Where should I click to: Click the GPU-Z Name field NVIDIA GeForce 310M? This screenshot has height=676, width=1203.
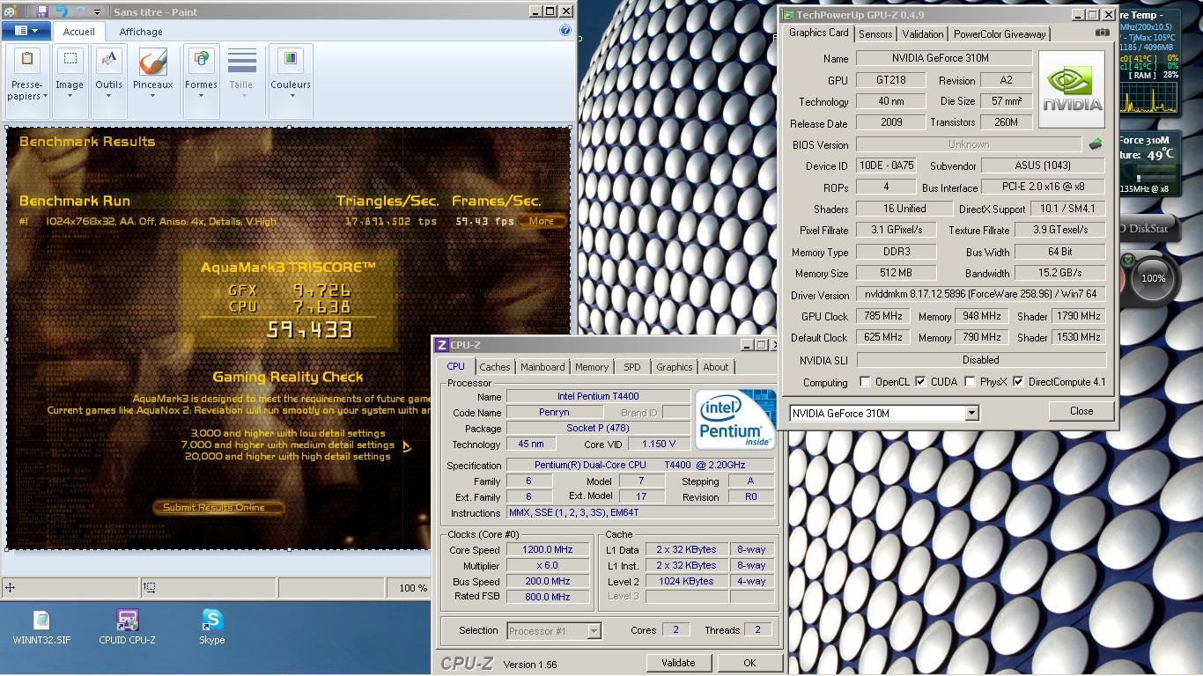tap(944, 58)
